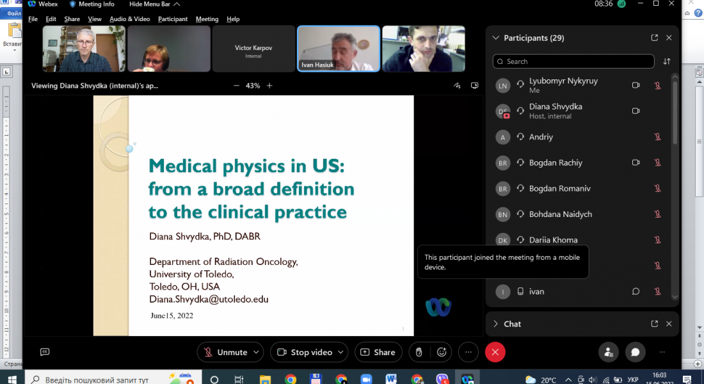704x384 pixels.
Task: Pop out the Participants panel
Action: (654, 38)
